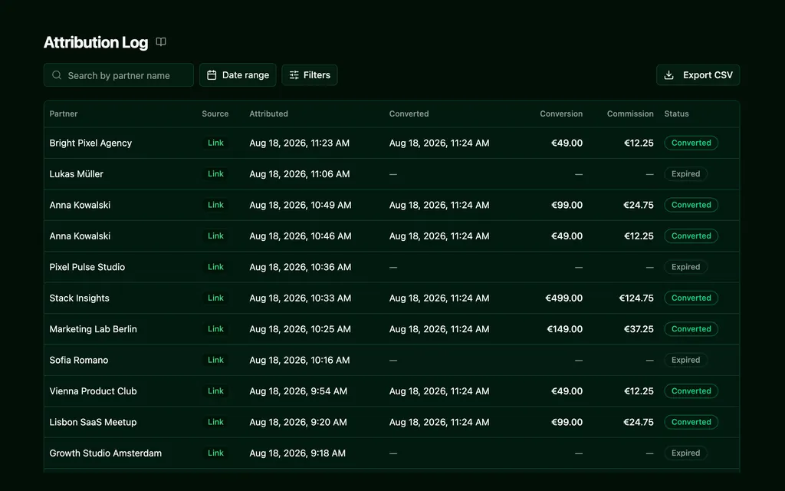Click attributed time Aug 18, 2026, 9:54 AM
Image resolution: width=785 pixels, height=491 pixels.
coord(298,391)
